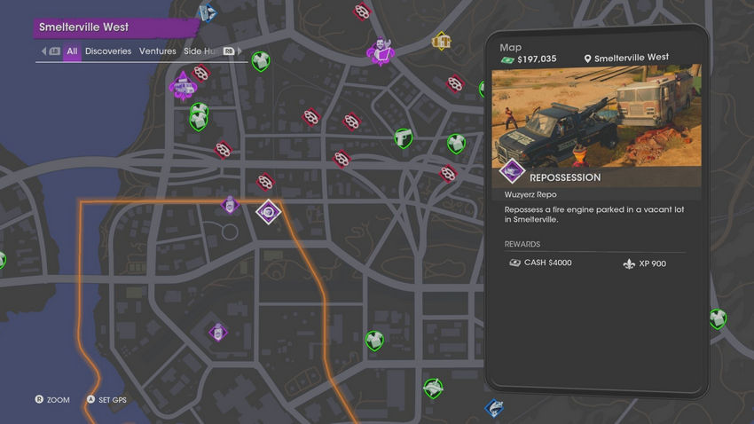
Task: Click the RB bumper icon after Side Hustles
Action: click(x=229, y=51)
